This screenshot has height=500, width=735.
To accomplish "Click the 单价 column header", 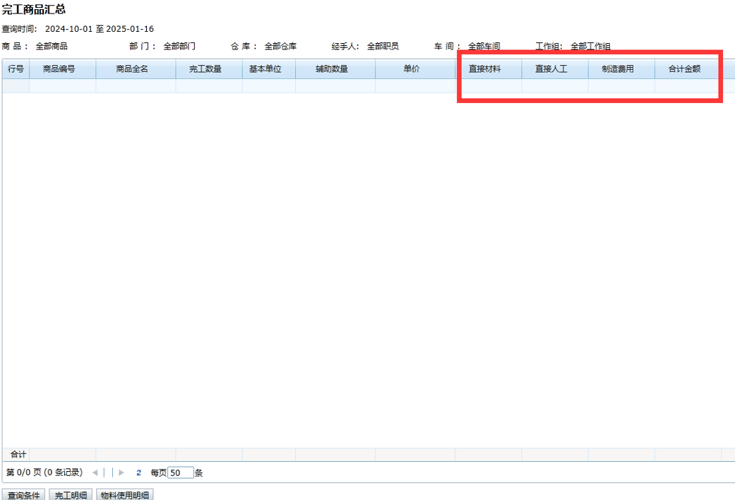I will click(x=414, y=69).
